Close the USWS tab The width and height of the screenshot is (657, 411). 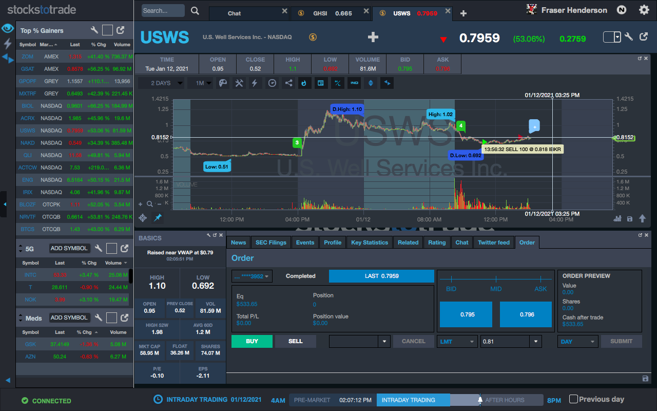(448, 11)
